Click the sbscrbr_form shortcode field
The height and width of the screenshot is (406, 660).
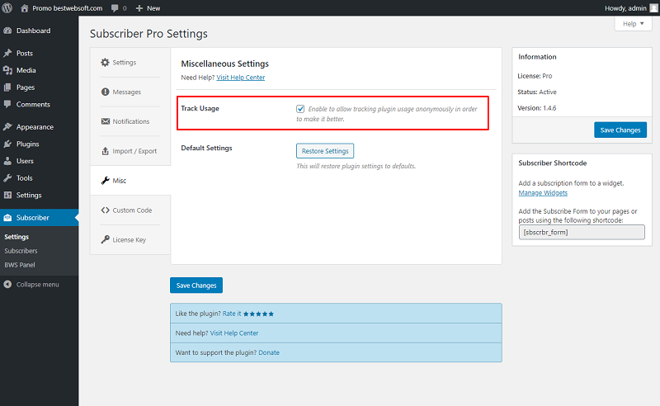point(582,232)
